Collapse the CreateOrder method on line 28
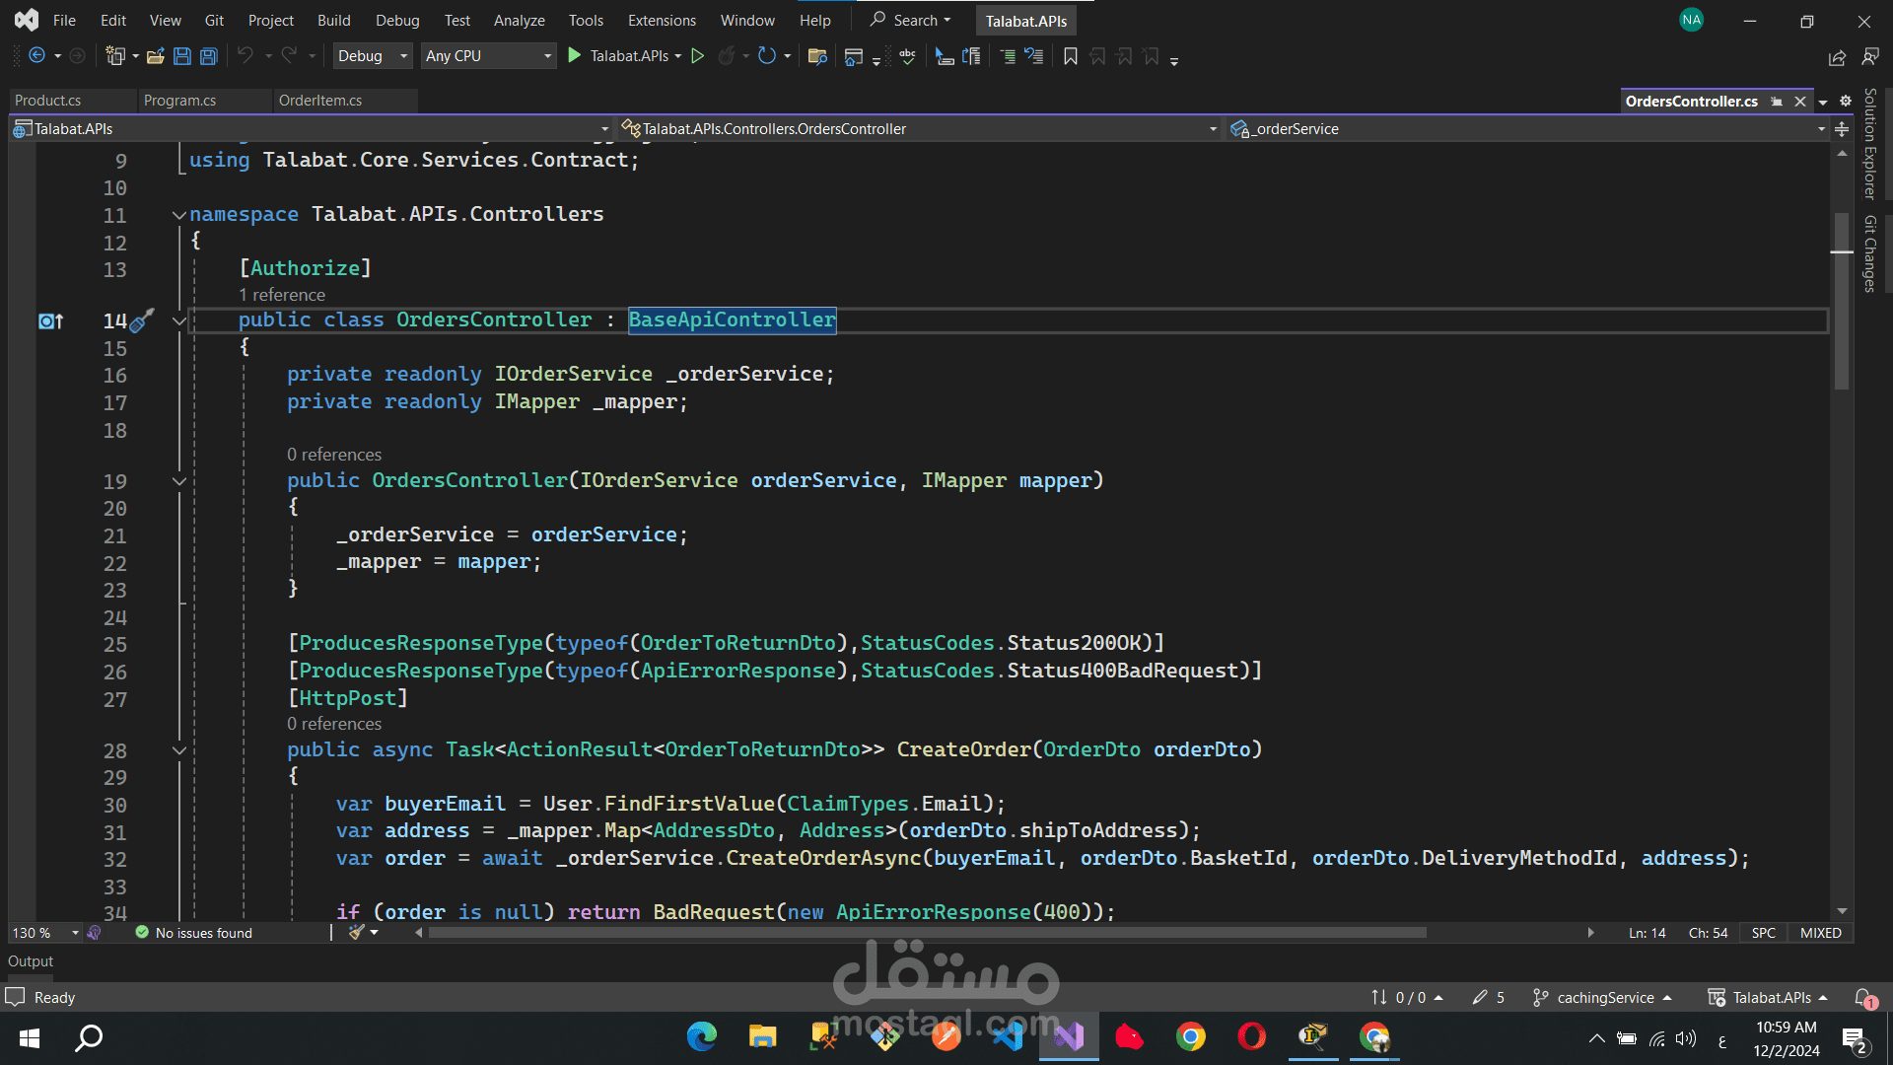The height and width of the screenshot is (1065, 1893). pyautogui.click(x=179, y=750)
